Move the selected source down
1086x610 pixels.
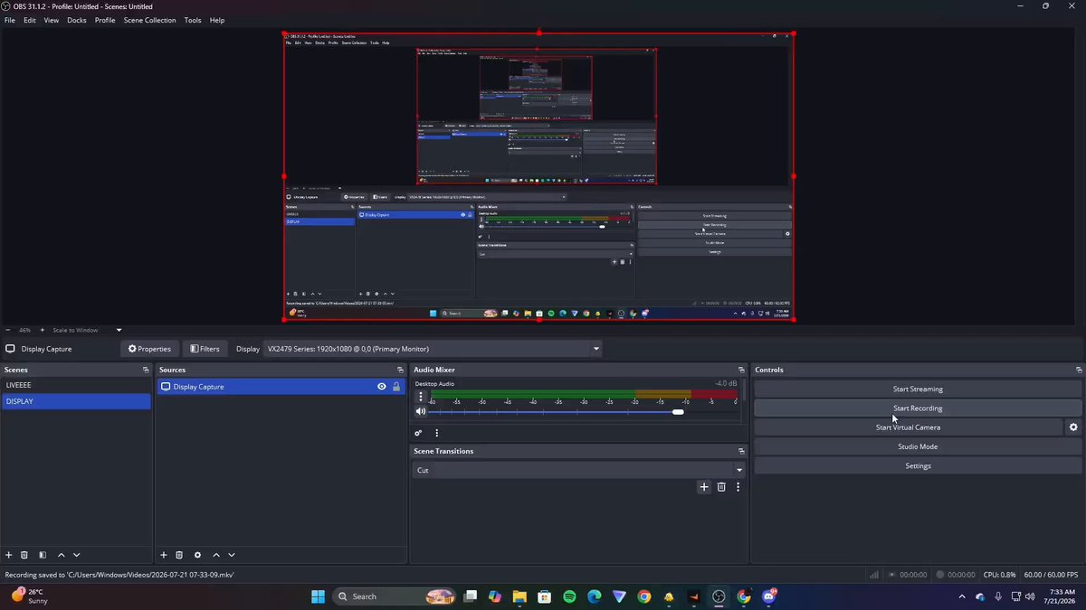point(232,555)
